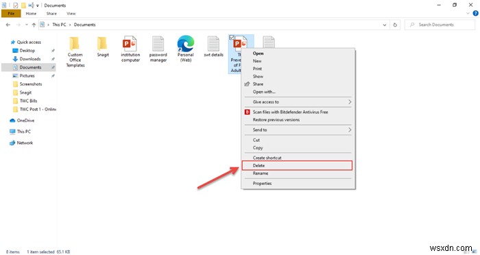Open Downloads in the navigation pane

coord(29,59)
